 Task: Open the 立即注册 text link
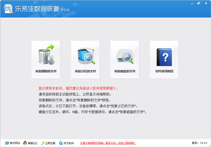coord(51,143)
